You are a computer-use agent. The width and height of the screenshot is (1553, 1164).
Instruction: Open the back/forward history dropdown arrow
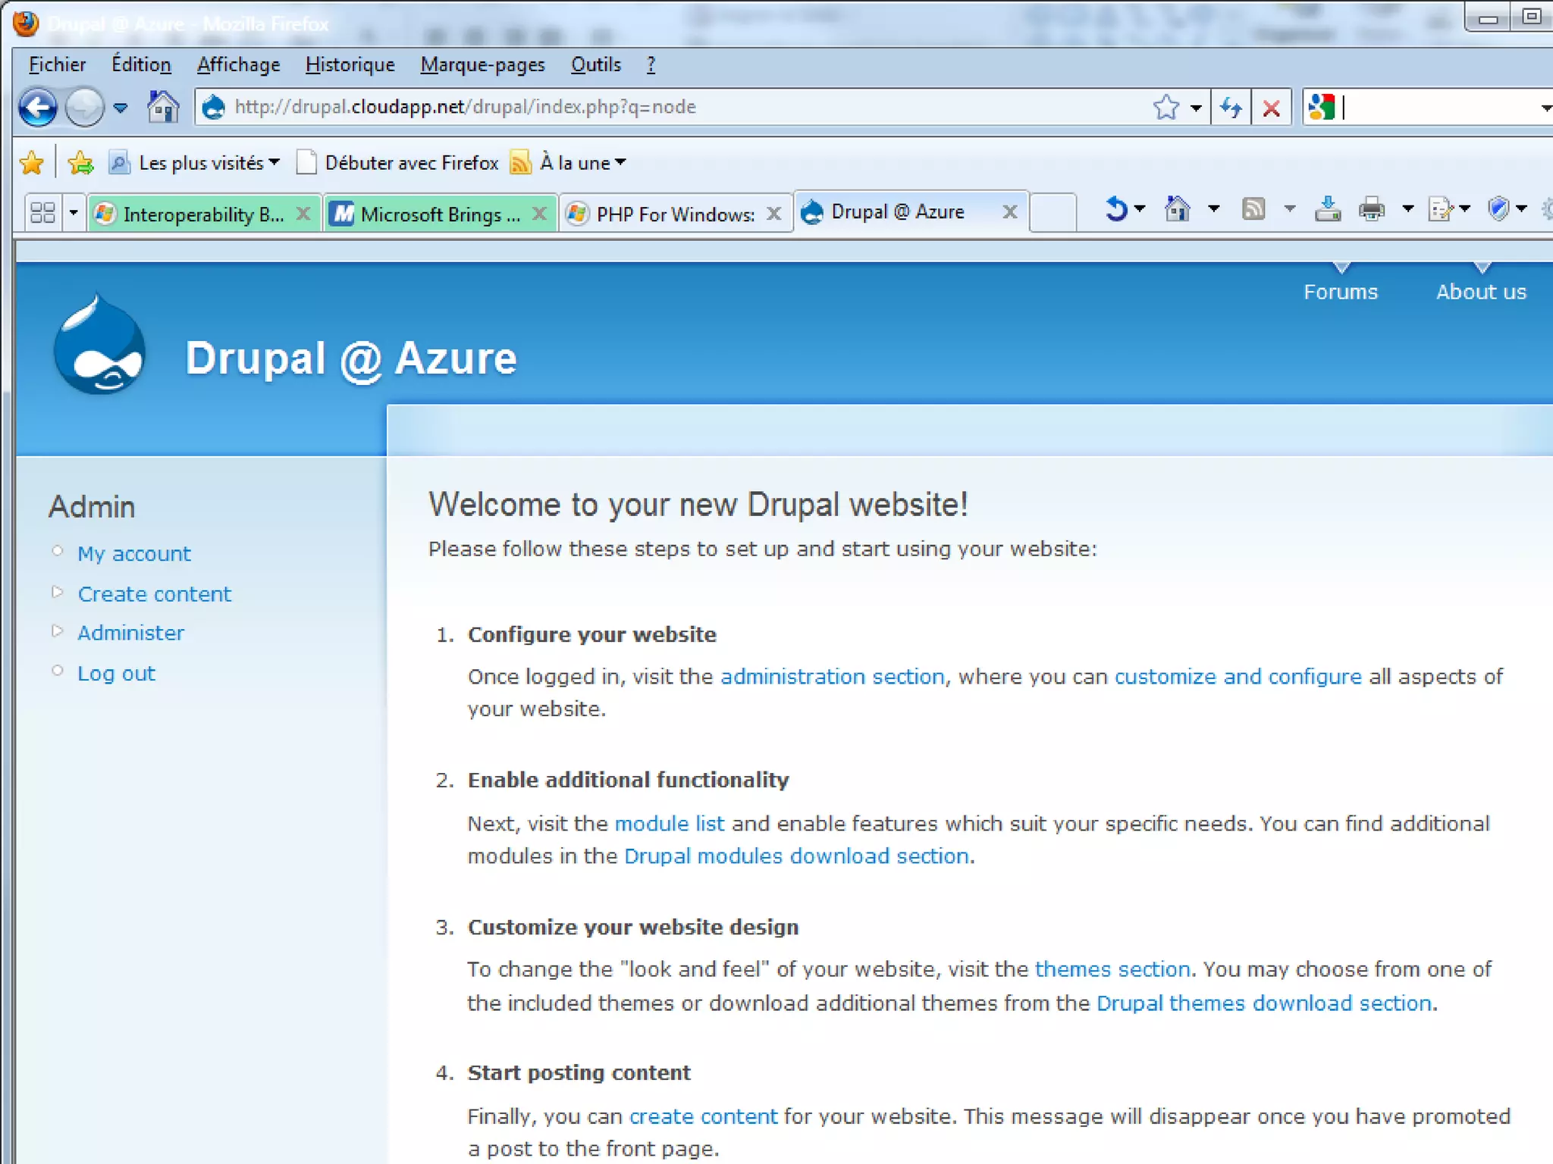tap(120, 108)
